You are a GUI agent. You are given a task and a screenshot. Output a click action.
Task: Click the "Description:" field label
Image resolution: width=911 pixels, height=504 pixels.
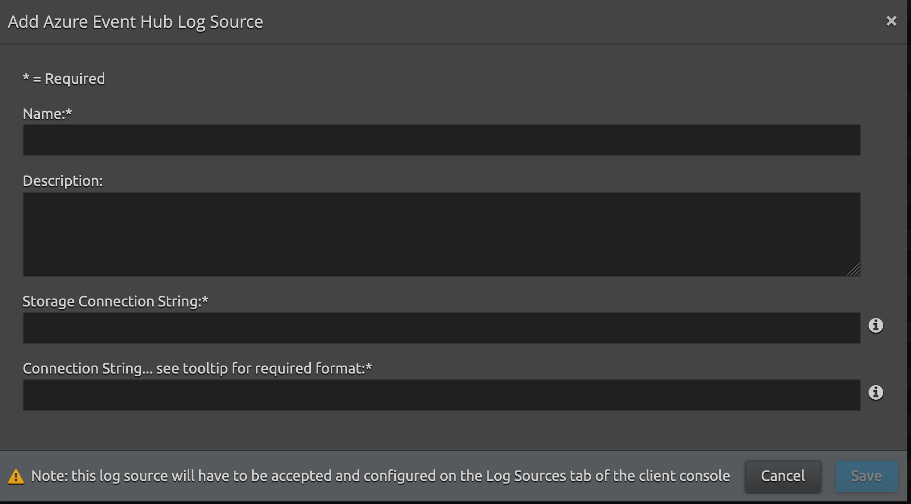63,181
